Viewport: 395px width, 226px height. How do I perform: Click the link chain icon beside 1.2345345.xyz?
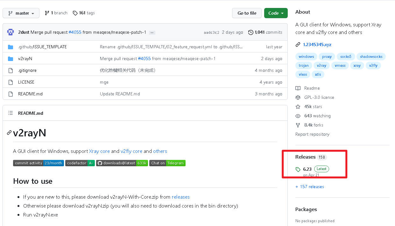(x=298, y=45)
